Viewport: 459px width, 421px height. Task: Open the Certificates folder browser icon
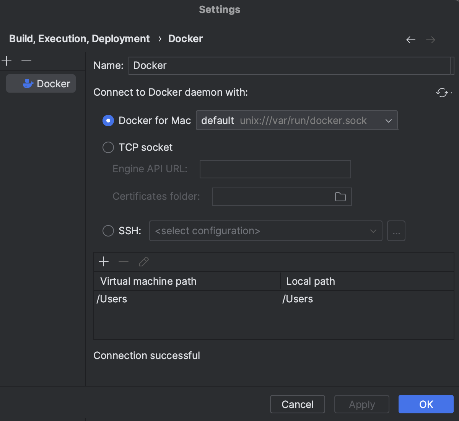point(340,196)
